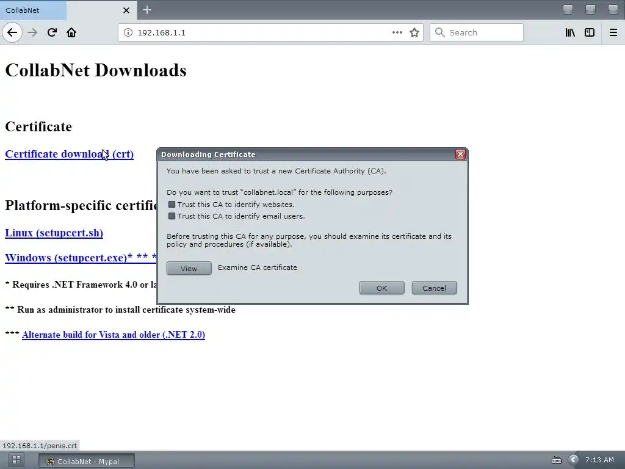The image size is (625, 469).
Task: Reload the current page
Action: 52,32
